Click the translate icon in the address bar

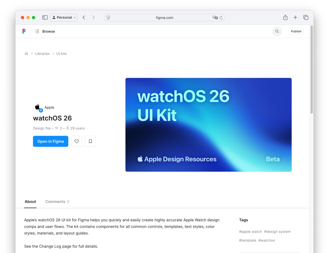[215, 17]
